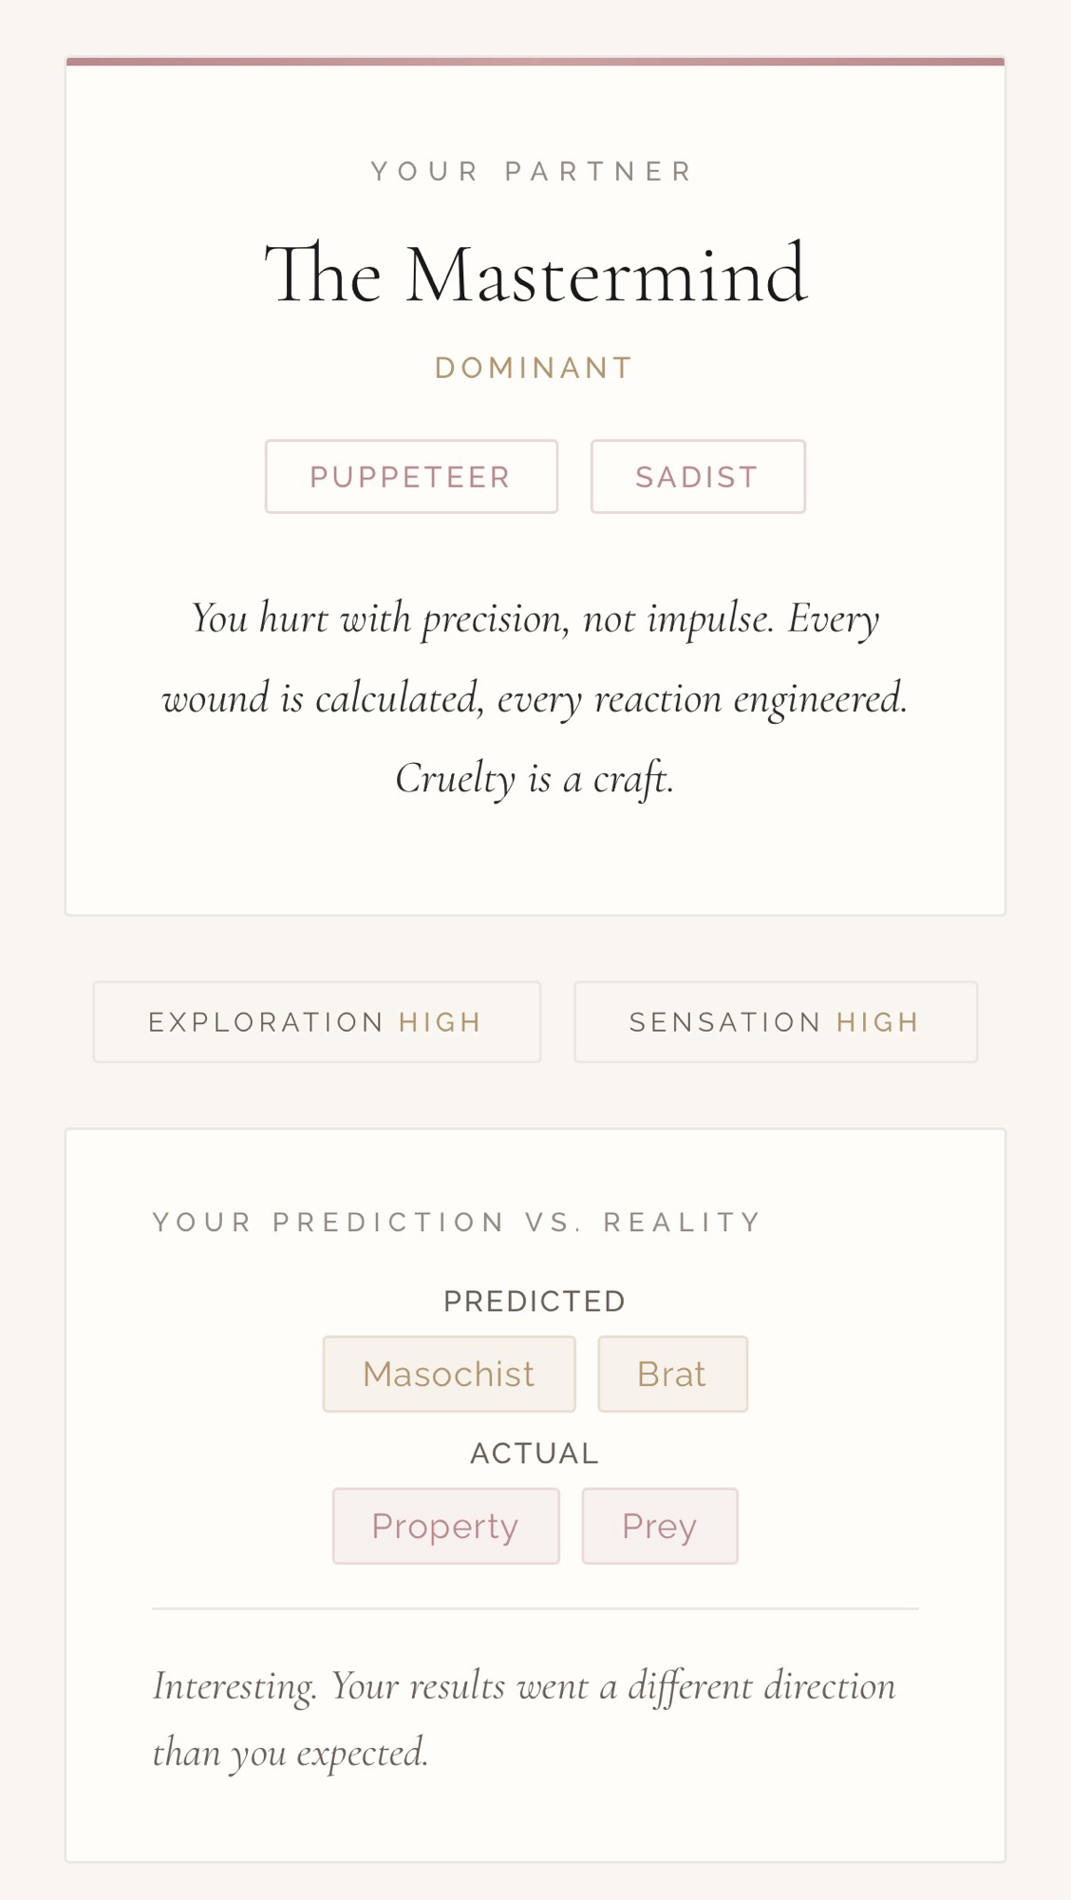
Task: Click the divider line below Property chip
Action: 535,1609
